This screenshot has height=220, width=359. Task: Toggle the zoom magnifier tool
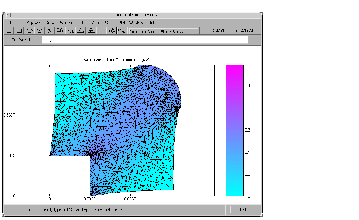pos(122,31)
